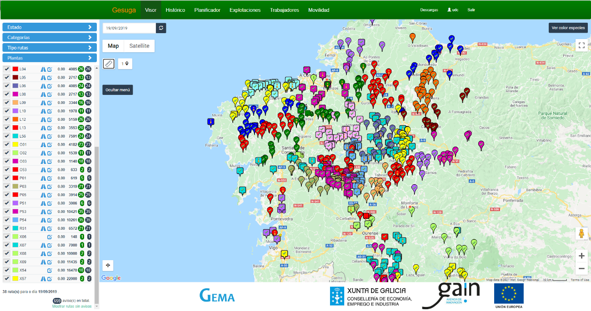The height and width of the screenshot is (311, 591).
Task: Expand the Plantas filter panel
Action: (x=50, y=58)
